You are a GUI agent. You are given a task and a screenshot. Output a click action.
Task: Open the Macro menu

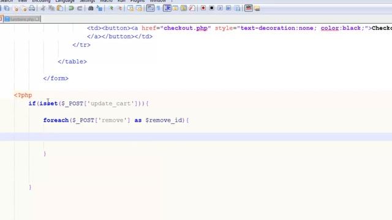click(106, 1)
